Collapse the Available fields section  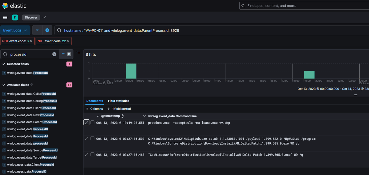click(4, 85)
